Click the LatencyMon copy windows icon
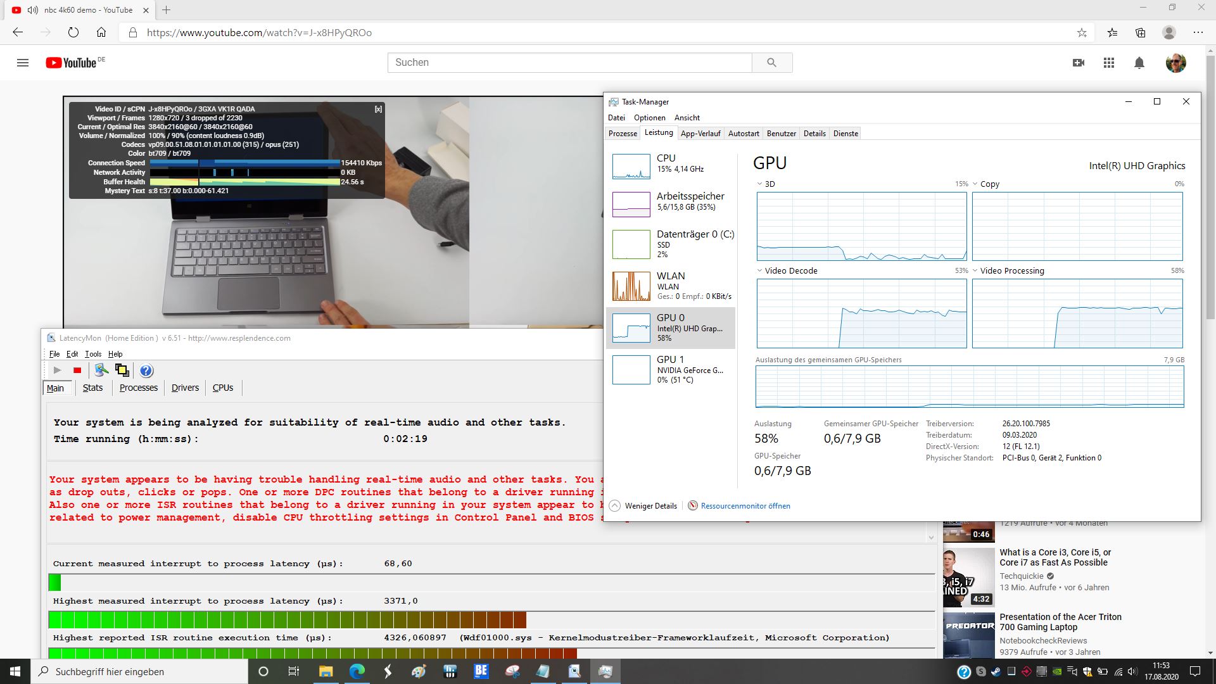This screenshot has width=1216, height=684. [122, 370]
